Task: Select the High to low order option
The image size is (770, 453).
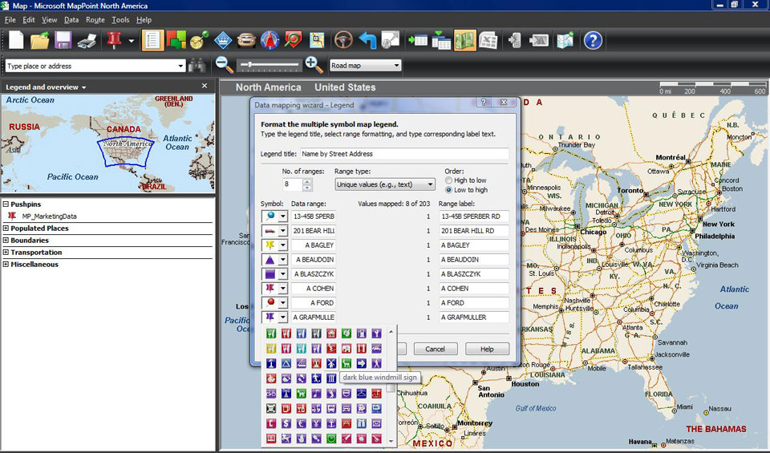Action: coord(449,180)
